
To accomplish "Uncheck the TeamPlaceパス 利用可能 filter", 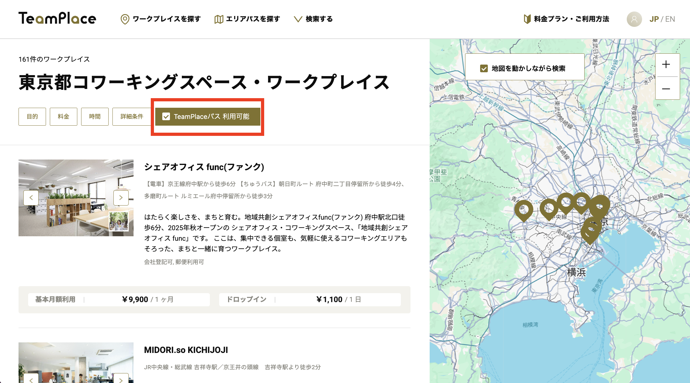I will 166,117.
